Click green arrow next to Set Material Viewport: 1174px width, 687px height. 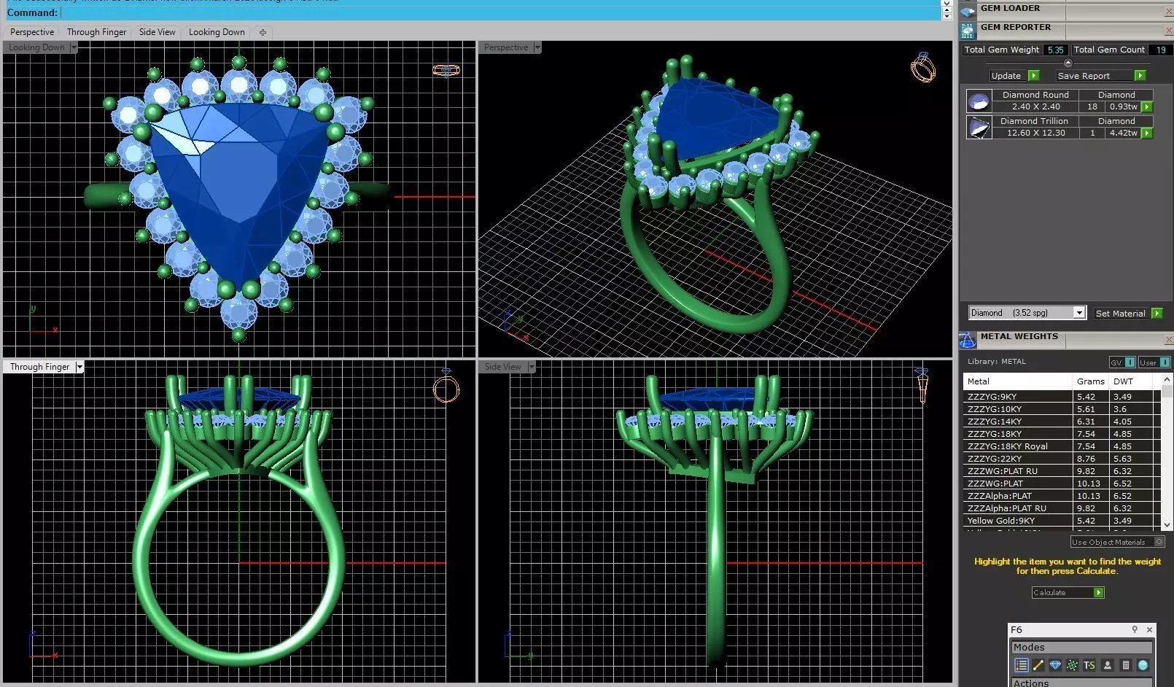(1156, 314)
